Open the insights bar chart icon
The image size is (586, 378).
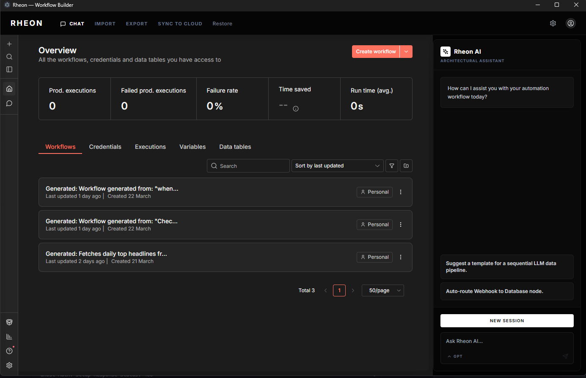[x=9, y=337]
